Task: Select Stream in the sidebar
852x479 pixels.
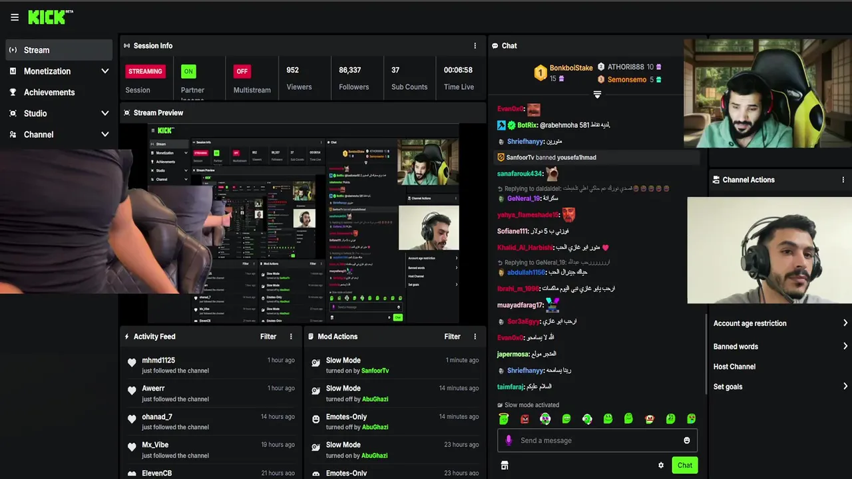Action: point(59,50)
